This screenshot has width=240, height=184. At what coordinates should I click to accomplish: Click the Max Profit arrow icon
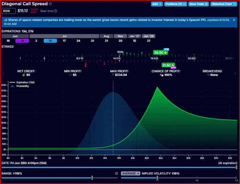tap(113, 75)
